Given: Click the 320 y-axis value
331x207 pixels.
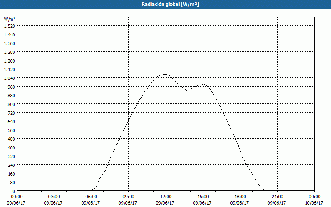Looking at the screenshot, I should coord(12,156).
